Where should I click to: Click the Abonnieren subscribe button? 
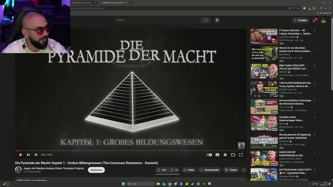(96, 170)
